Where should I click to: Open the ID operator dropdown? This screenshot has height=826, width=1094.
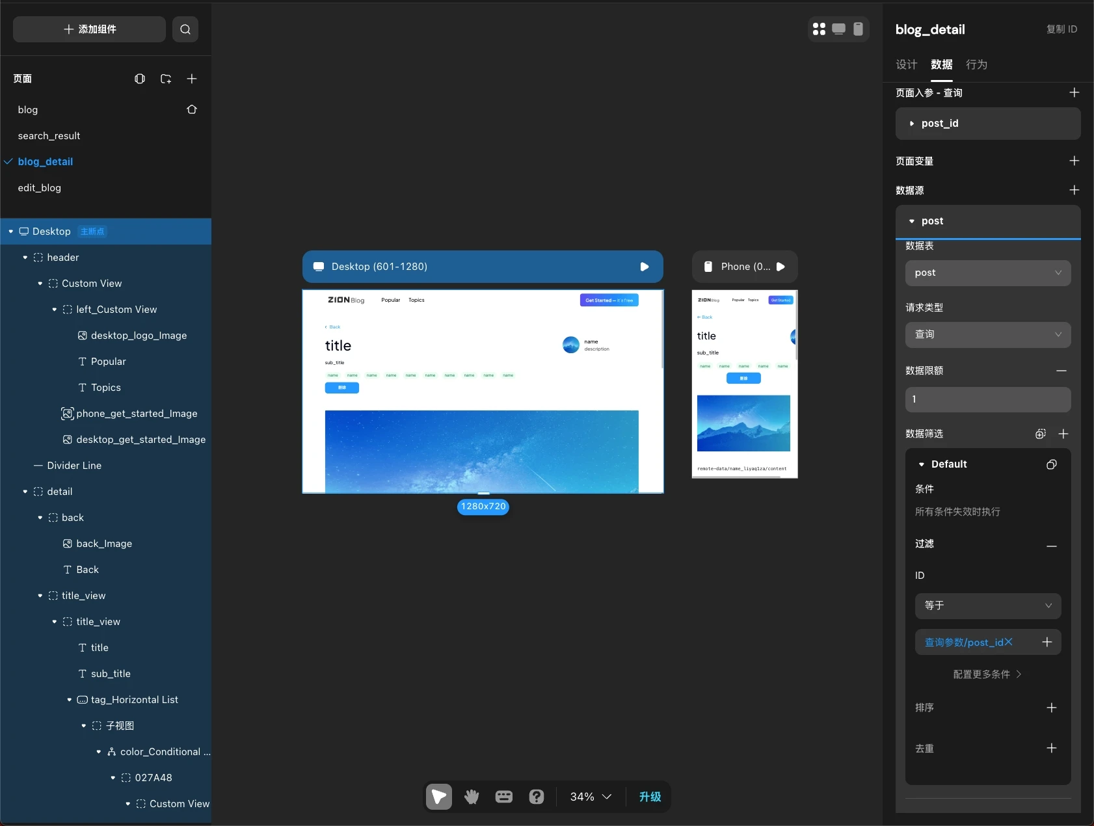[x=987, y=606]
